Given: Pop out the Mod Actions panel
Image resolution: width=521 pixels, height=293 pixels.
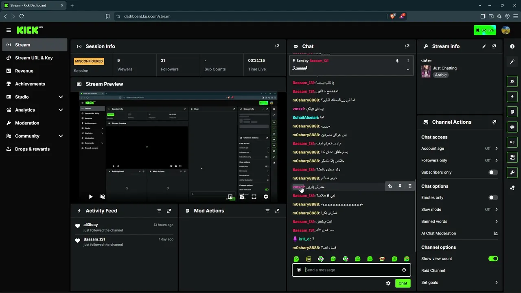Looking at the screenshot, I should coord(277,211).
